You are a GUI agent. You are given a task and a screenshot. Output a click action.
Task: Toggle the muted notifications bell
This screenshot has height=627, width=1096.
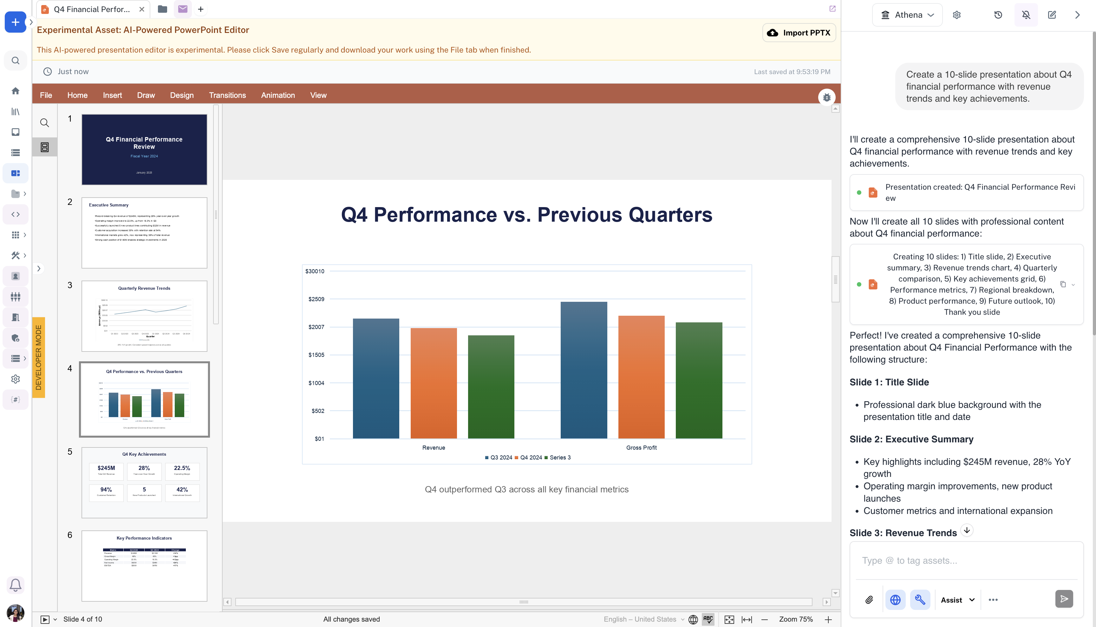click(x=1026, y=15)
